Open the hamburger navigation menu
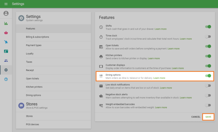Image resolution: width=218 pixels, height=132 pixels. (6, 4)
